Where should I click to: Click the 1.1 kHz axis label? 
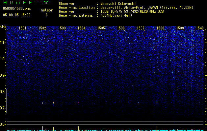(x=3, y=43)
